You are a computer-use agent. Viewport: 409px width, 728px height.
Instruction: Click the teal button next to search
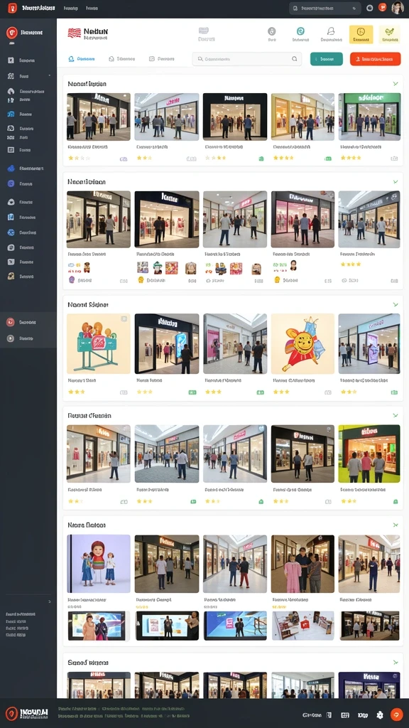point(327,59)
